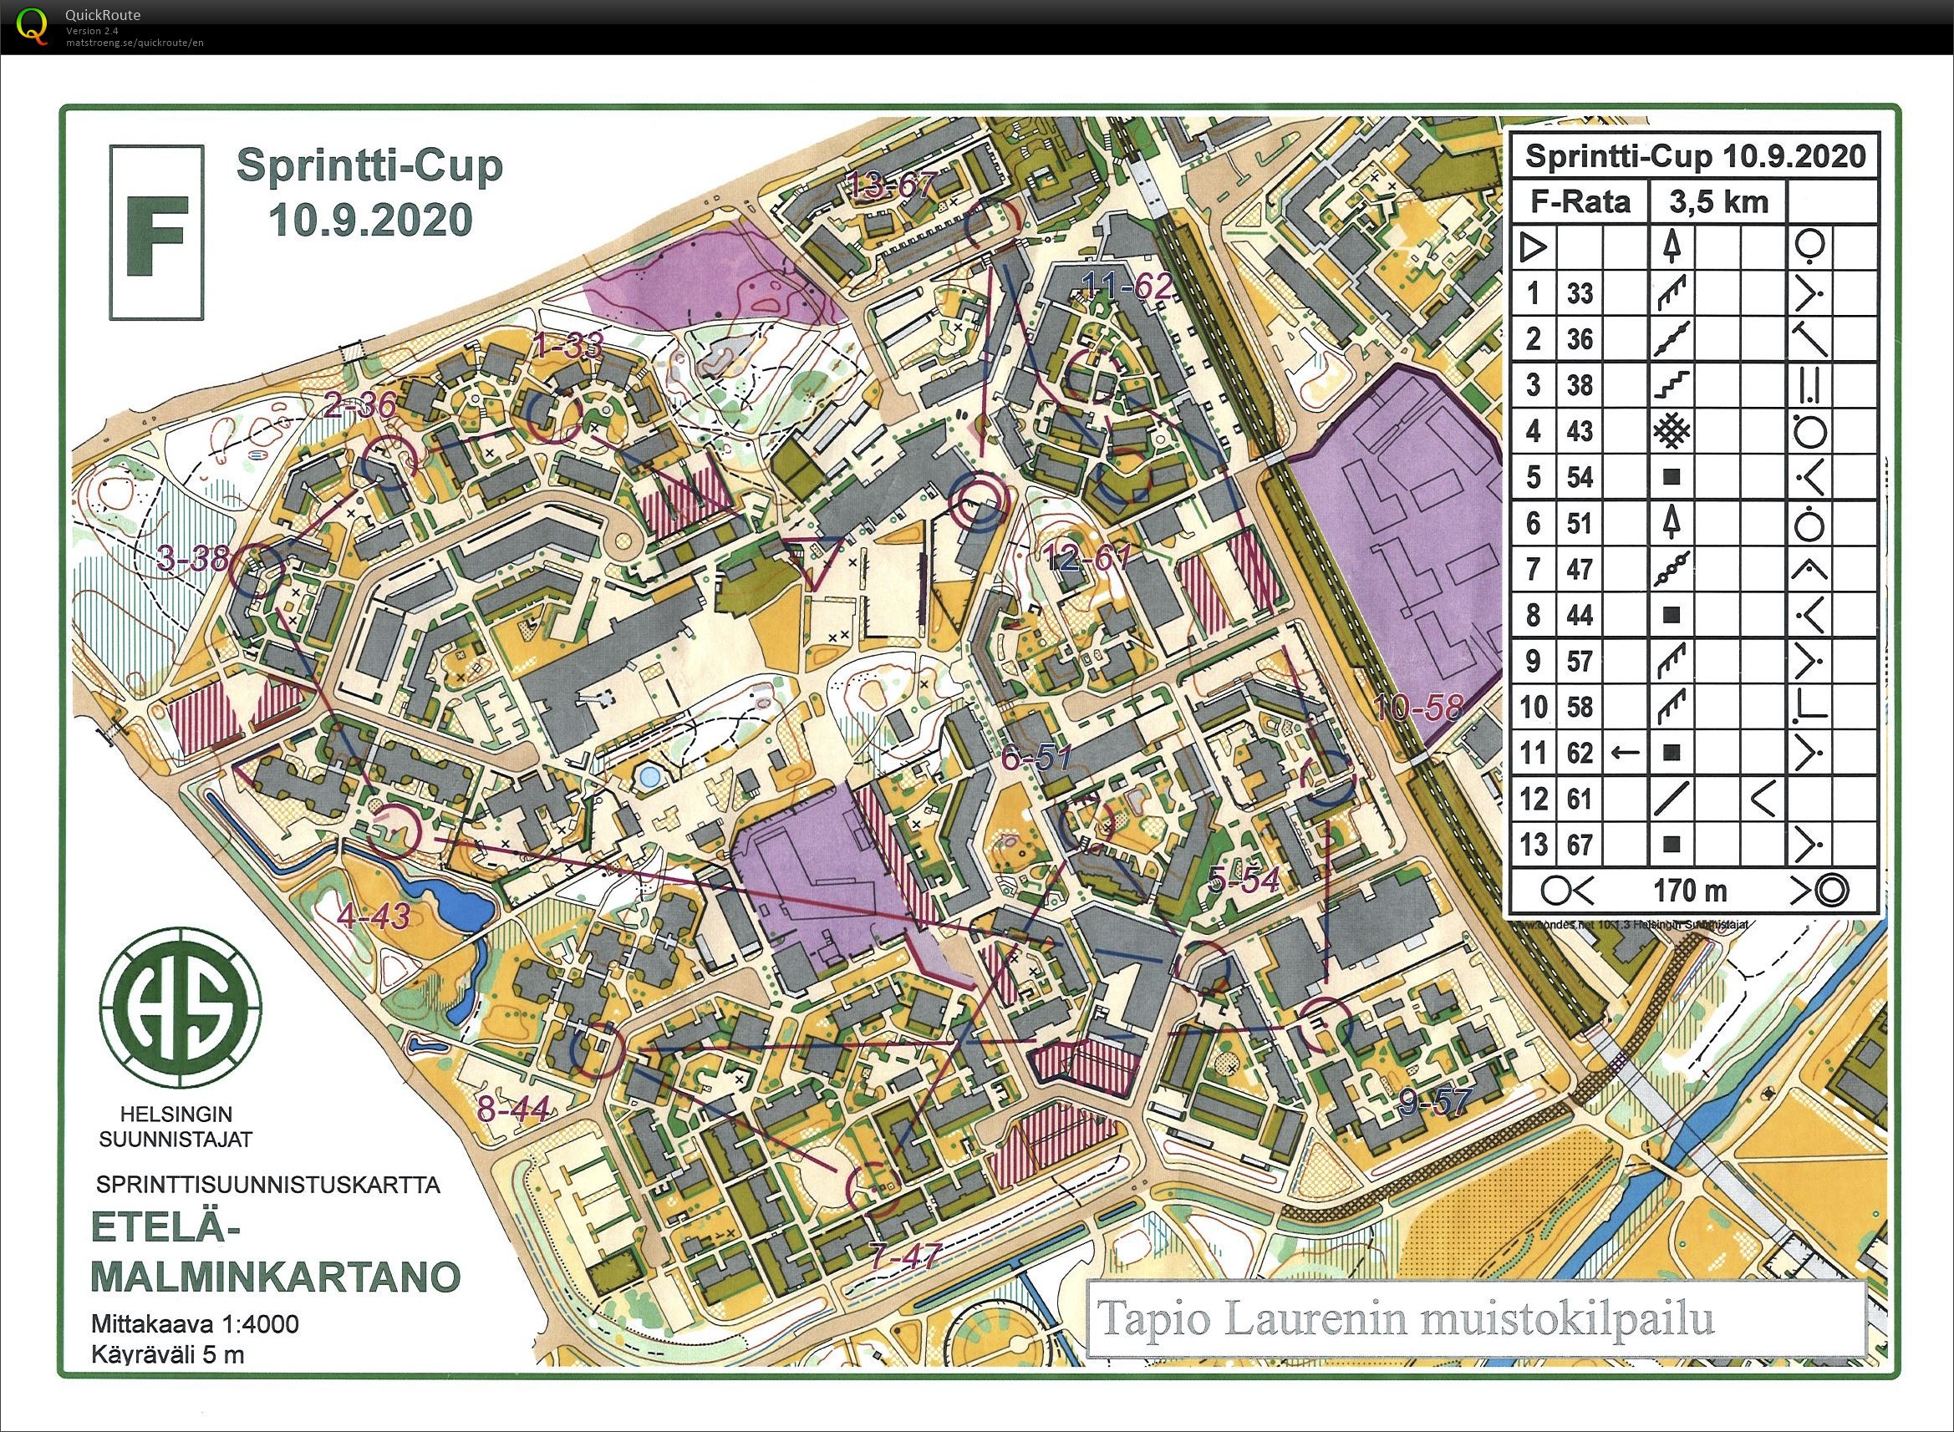Click the corner symbol in table row 10
The height and width of the screenshot is (1432, 1954).
(x=1809, y=707)
